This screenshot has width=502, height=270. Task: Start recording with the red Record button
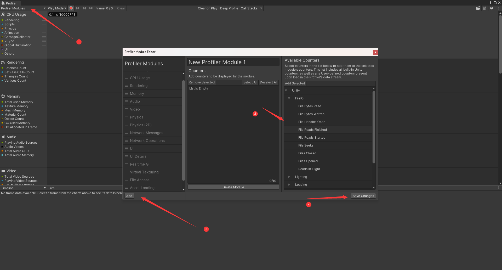click(x=71, y=8)
